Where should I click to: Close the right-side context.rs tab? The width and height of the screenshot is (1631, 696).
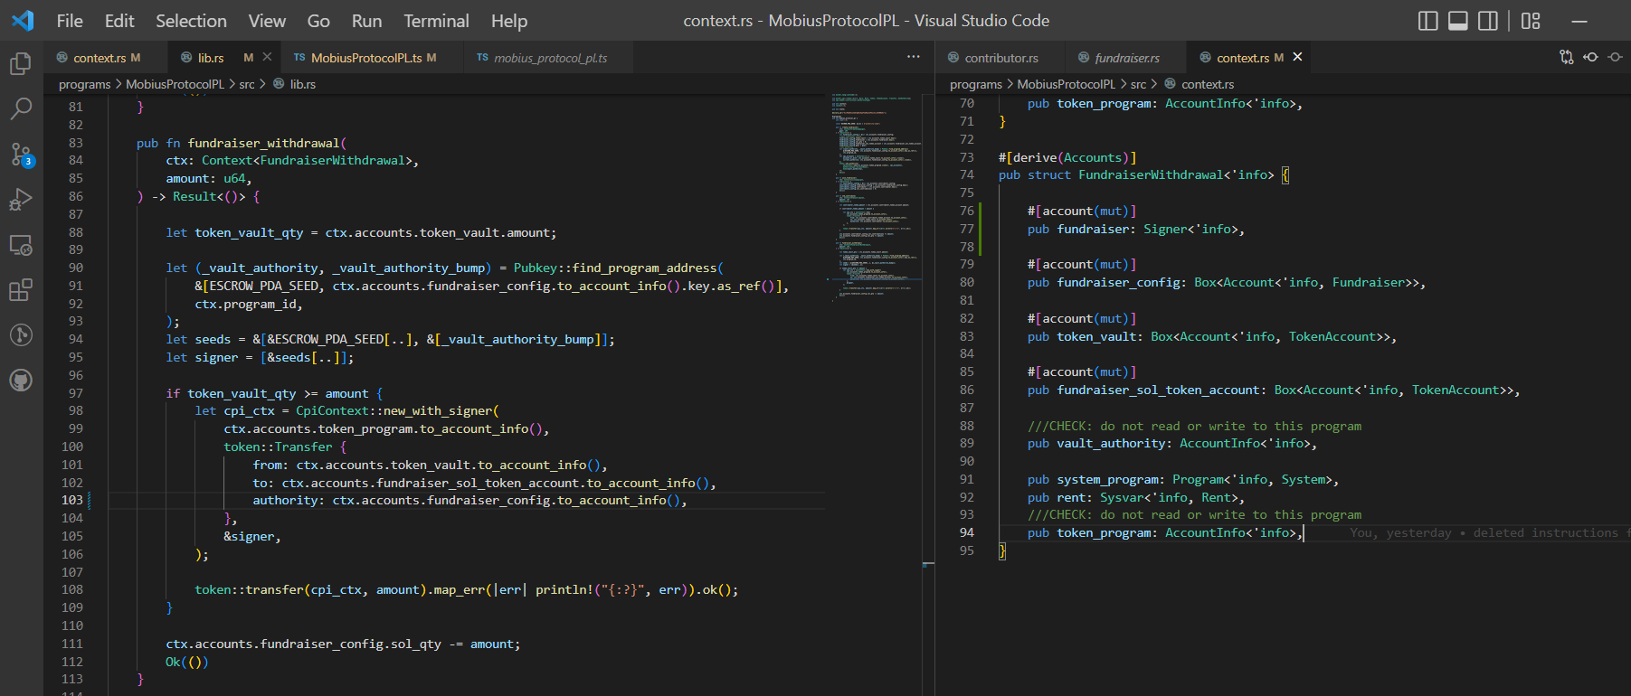click(x=1297, y=57)
